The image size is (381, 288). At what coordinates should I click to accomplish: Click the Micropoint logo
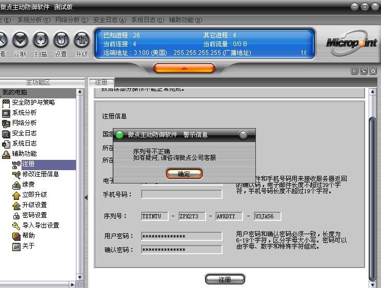tap(351, 43)
